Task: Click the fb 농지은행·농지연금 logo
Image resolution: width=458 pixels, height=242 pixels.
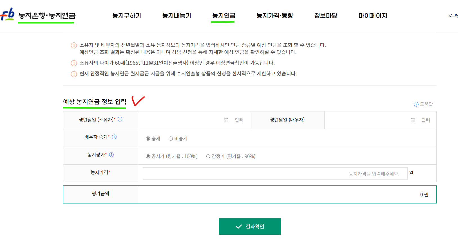Action: (38, 15)
